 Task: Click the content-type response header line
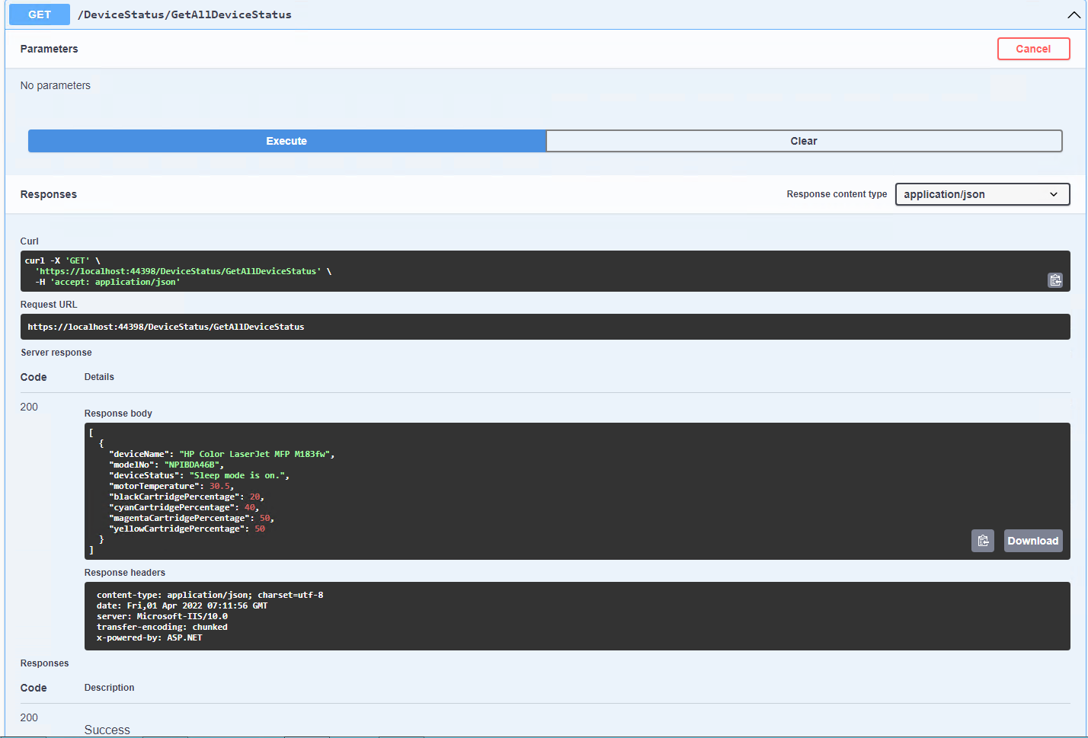tap(210, 595)
